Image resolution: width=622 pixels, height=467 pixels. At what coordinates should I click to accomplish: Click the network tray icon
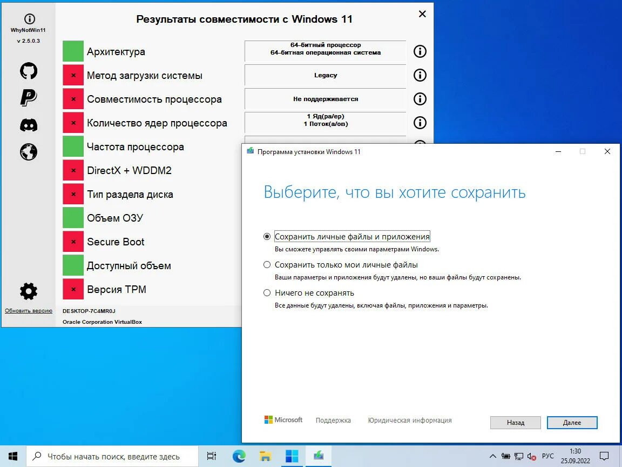tap(519, 456)
